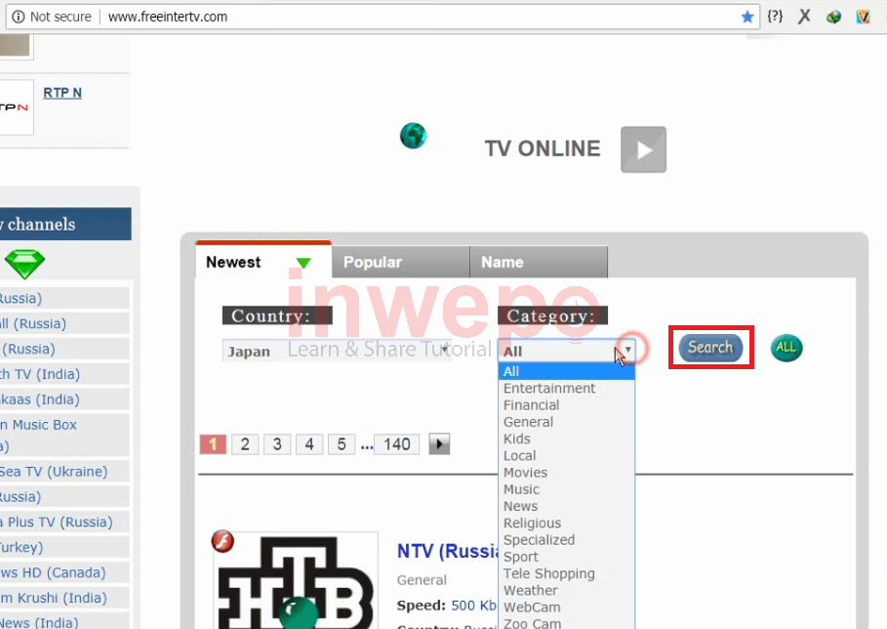Open the RTP N channel link

[62, 92]
